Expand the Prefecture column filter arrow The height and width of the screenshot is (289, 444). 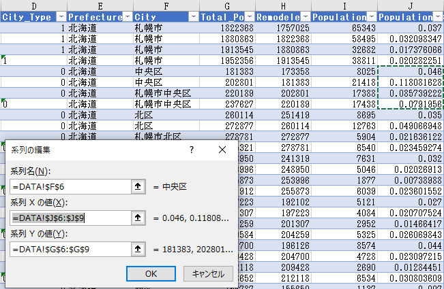tap(126, 16)
